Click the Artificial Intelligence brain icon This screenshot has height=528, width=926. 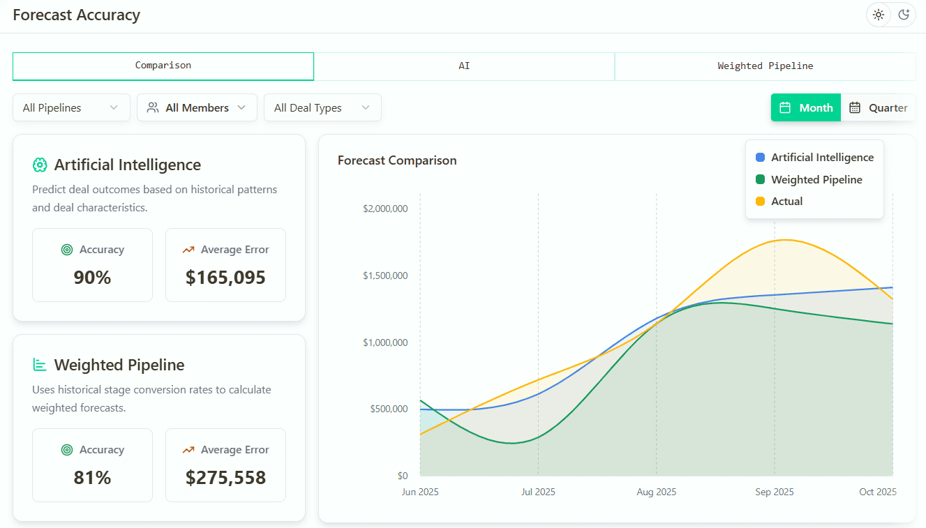point(40,165)
